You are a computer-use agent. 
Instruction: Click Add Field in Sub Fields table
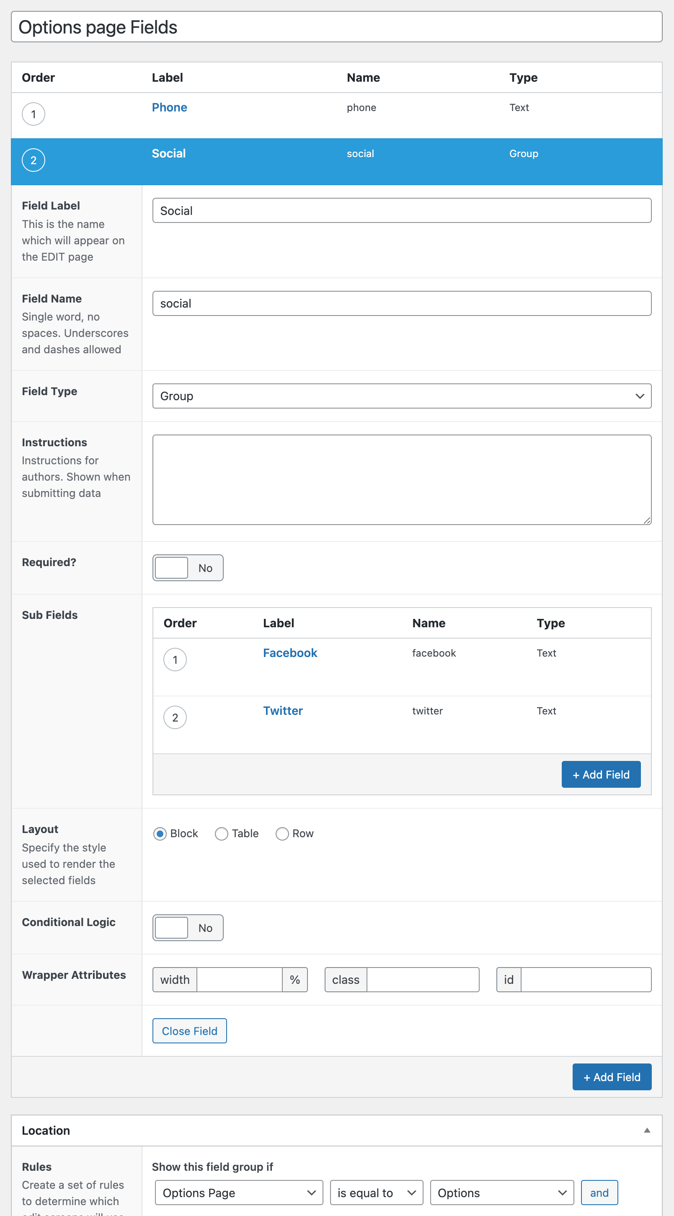click(600, 775)
